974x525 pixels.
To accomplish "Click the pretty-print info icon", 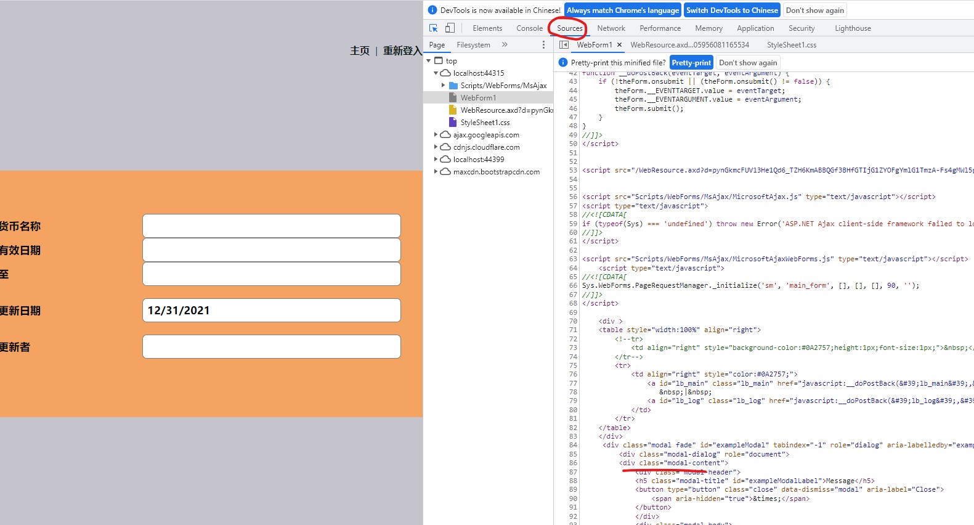I will (562, 62).
